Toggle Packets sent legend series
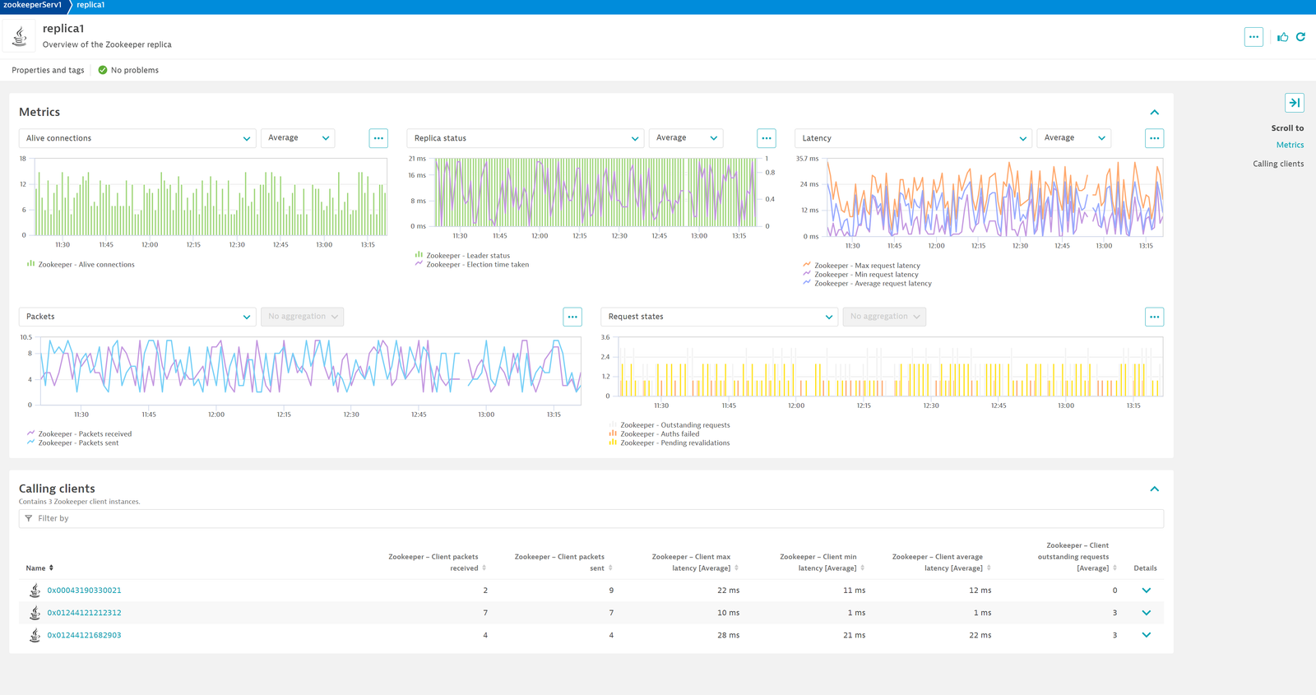The image size is (1316, 695). tap(72, 443)
